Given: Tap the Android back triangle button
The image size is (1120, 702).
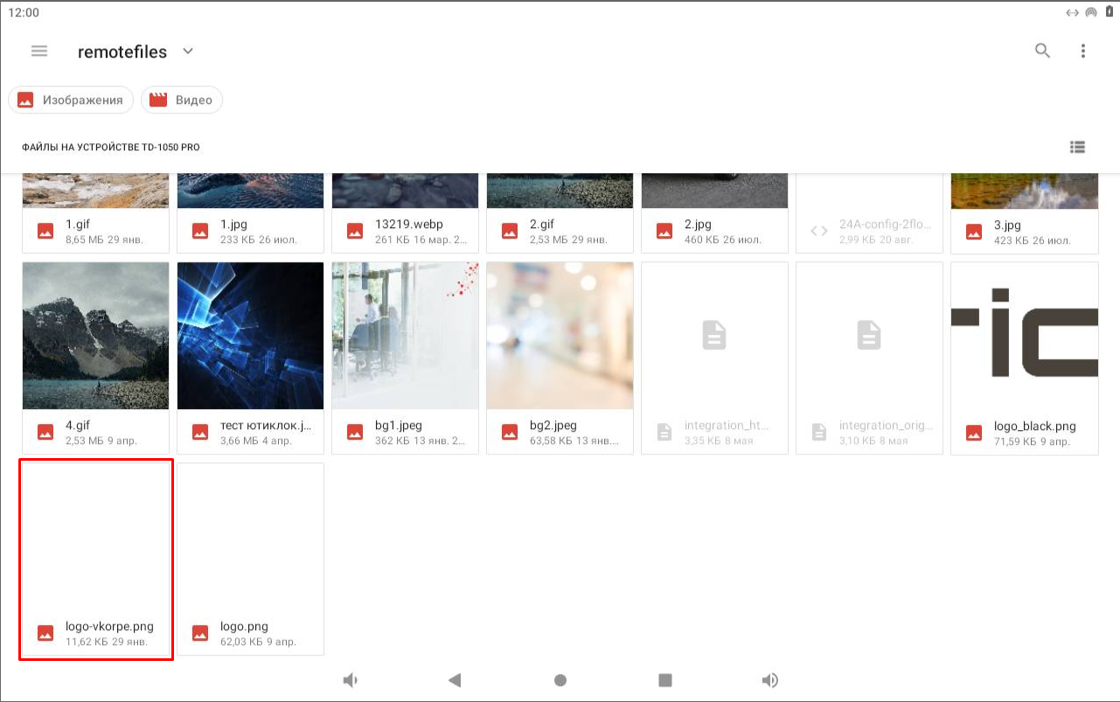Looking at the screenshot, I should (x=455, y=680).
